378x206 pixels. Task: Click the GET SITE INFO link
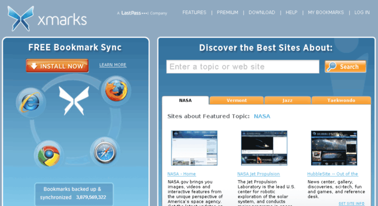click(x=351, y=204)
